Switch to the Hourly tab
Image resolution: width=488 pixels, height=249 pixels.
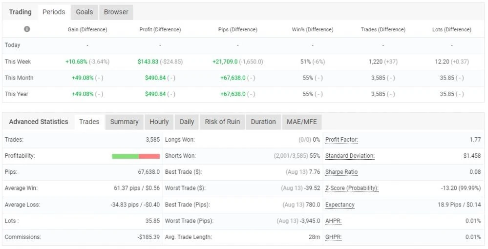tap(159, 122)
